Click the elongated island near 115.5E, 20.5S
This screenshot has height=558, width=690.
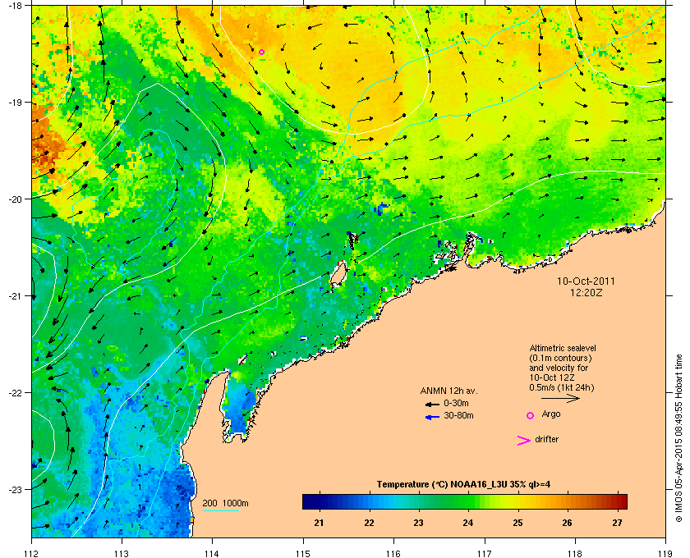click(x=352, y=241)
